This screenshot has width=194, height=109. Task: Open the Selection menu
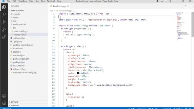(x=22, y=1)
